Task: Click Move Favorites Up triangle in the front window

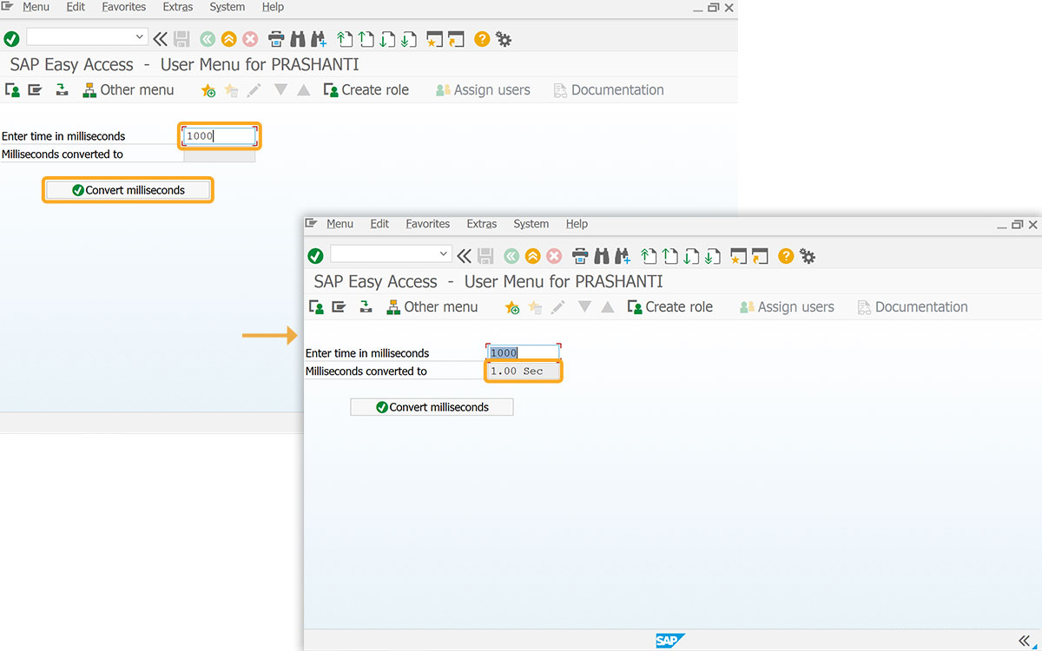Action: (608, 307)
